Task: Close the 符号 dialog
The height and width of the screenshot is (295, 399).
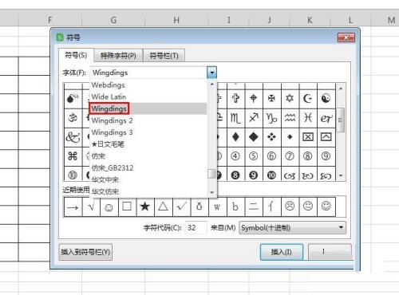Action: click(x=346, y=37)
